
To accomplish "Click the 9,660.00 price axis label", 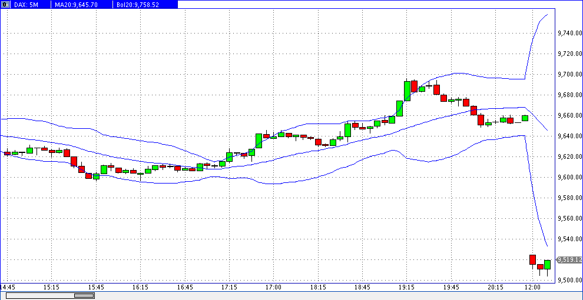I will [x=569, y=116].
